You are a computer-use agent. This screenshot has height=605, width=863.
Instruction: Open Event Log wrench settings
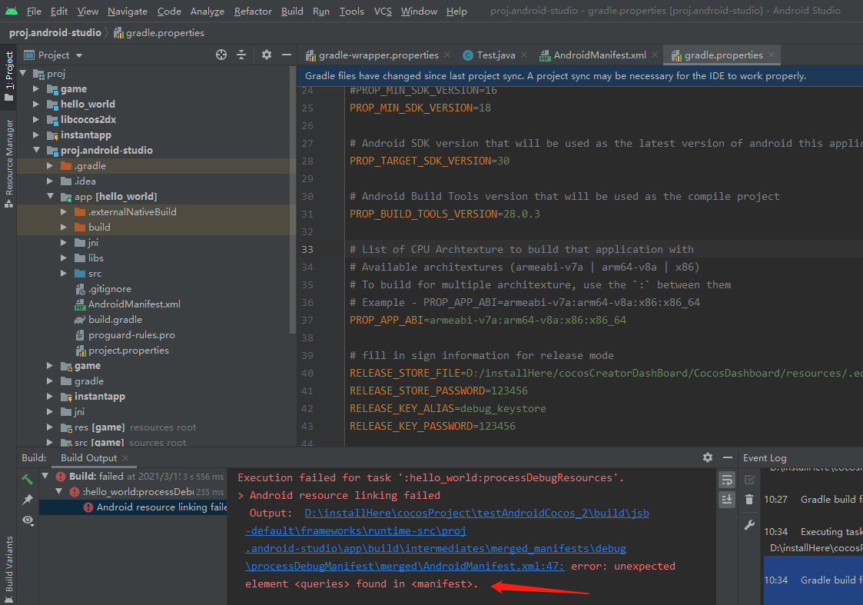[749, 525]
